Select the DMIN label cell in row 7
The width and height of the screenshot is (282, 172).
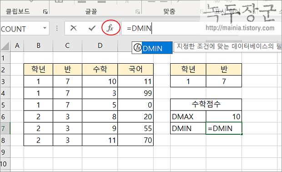188,128
